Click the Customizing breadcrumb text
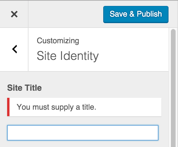This screenshot has height=147, width=178. point(58,41)
